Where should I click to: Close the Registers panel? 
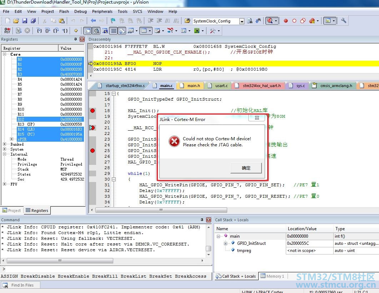pyautogui.click(x=82, y=39)
